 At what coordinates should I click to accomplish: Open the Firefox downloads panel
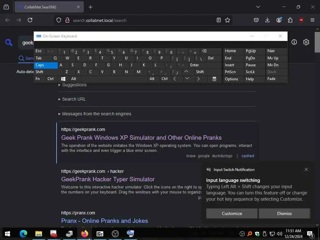point(267,20)
